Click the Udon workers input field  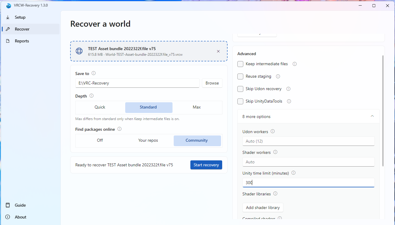coord(308,141)
